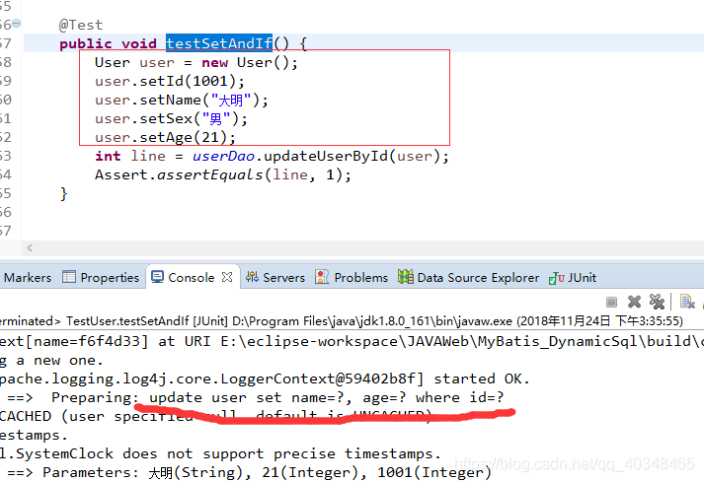Screen dimensions: 704x482
Task: Click the 'User user = new User();' line
Action: (x=196, y=62)
